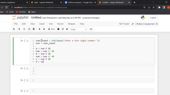170x95 pixels.
Task: Restart kernel and run all cells
Action: [67, 29]
